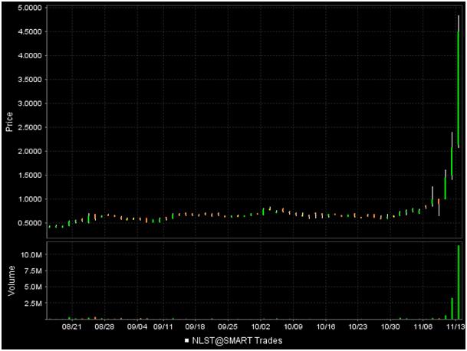Image resolution: width=467 pixels, height=351 pixels.
Task: Click the 0.5000 price axis label
Action: tap(30, 223)
